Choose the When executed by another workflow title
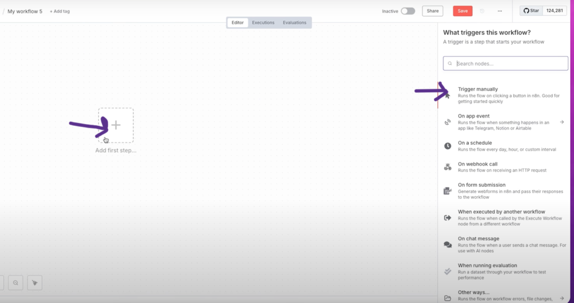This screenshot has height=303, width=574. pyautogui.click(x=502, y=212)
